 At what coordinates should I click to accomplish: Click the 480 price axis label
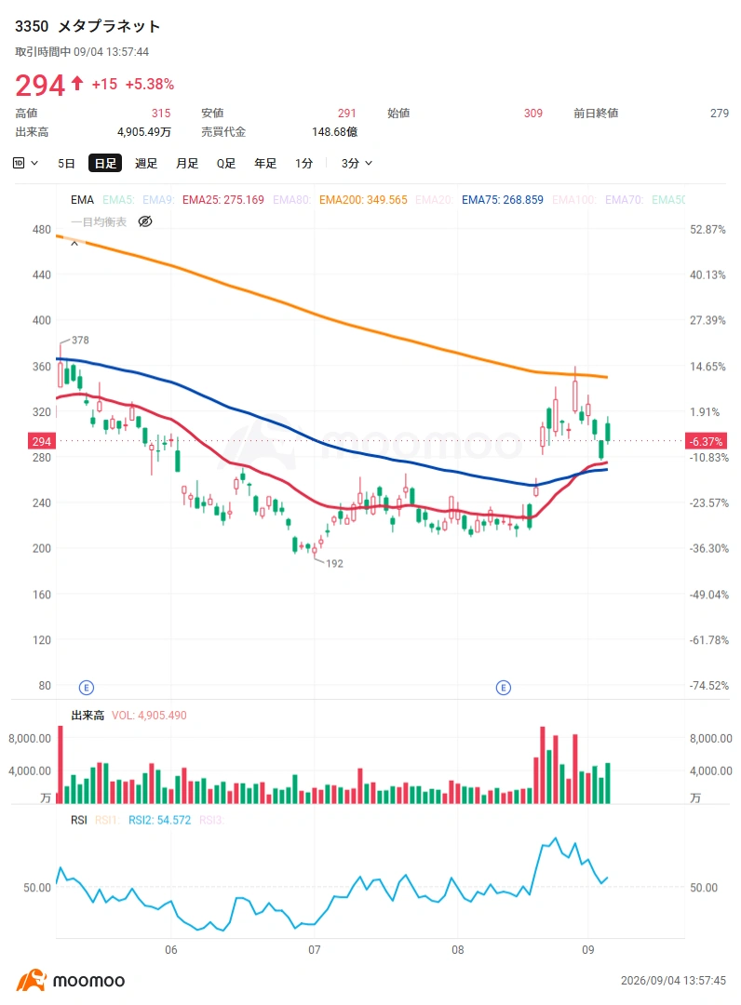pyautogui.click(x=42, y=230)
